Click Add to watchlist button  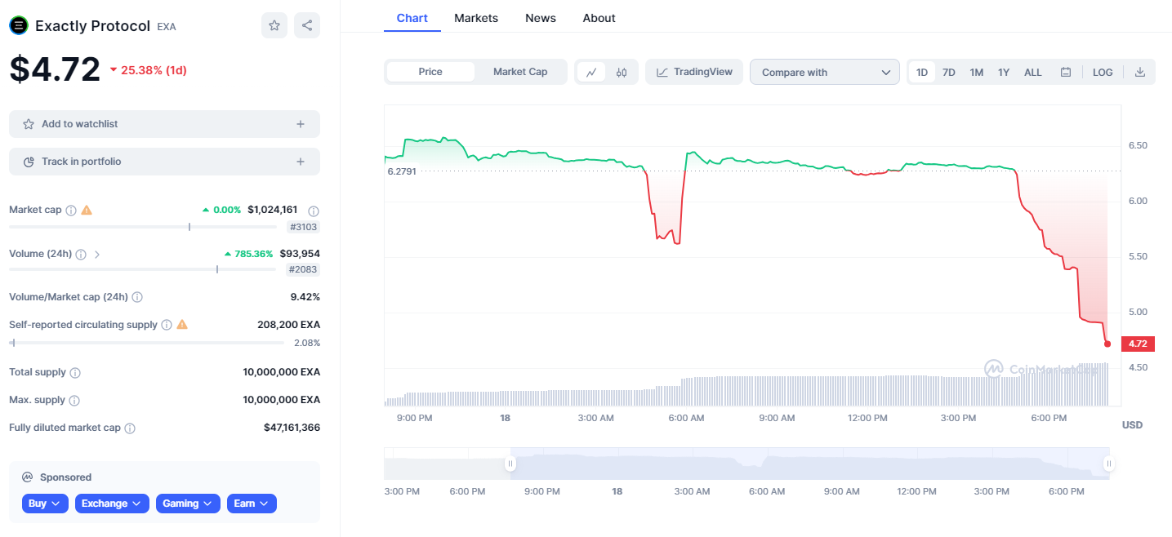[164, 124]
